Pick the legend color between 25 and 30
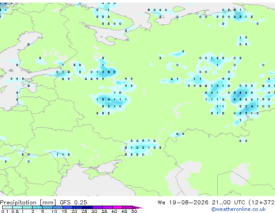The height and width of the screenshot is (213, 275). point(87,207)
